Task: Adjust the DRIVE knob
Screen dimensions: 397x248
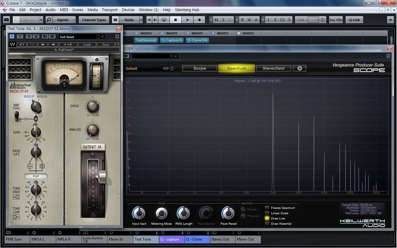Action: click(x=93, y=106)
